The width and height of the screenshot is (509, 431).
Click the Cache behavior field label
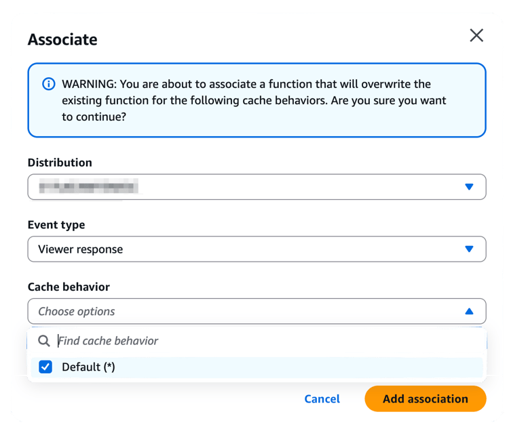tap(69, 287)
